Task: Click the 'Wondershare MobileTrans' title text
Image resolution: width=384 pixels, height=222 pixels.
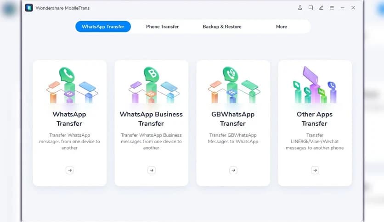Action: (x=62, y=8)
